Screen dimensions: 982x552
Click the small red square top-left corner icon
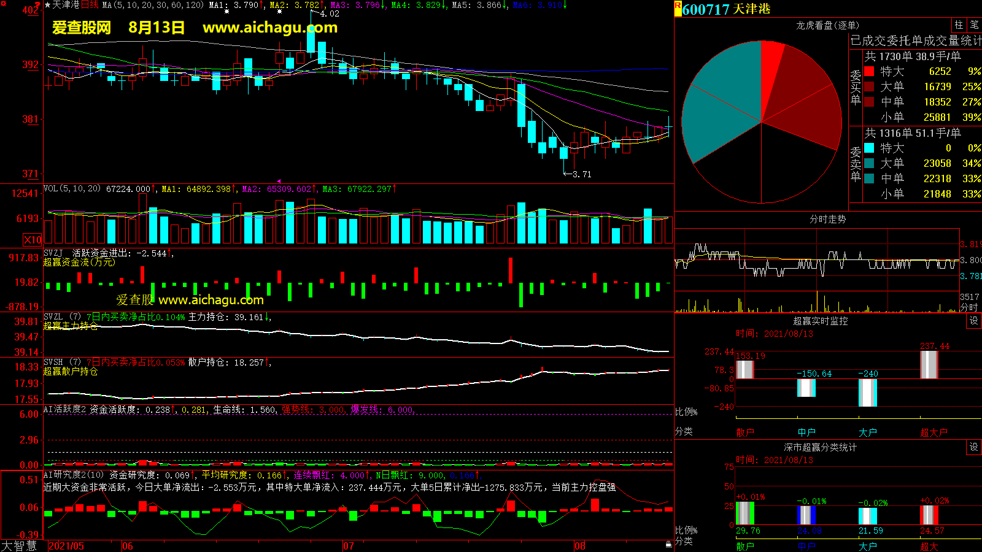pos(3,4)
